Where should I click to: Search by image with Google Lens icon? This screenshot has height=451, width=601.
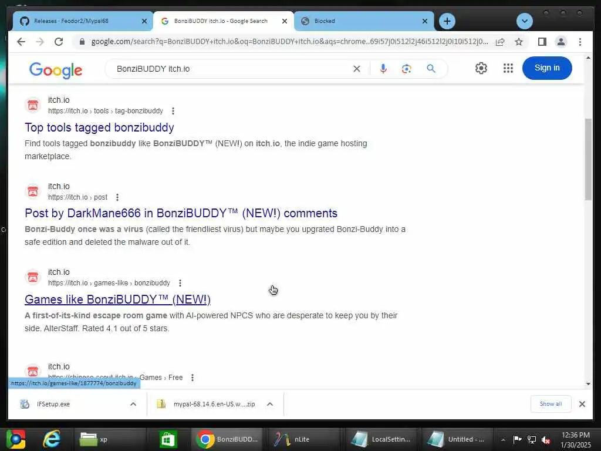pos(406,69)
